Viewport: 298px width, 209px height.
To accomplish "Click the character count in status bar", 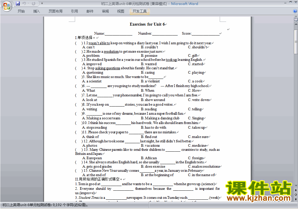I will (x=45, y=205).
